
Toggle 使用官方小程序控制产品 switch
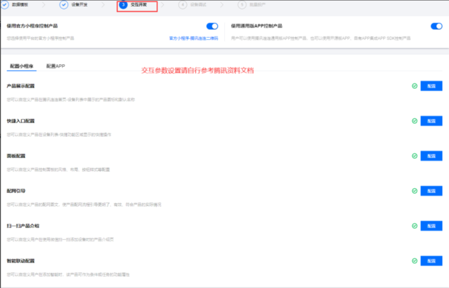212,26
